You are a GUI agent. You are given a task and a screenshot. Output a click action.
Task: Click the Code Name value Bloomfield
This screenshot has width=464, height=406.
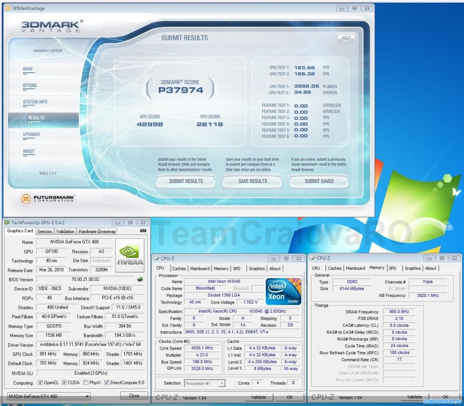click(205, 288)
